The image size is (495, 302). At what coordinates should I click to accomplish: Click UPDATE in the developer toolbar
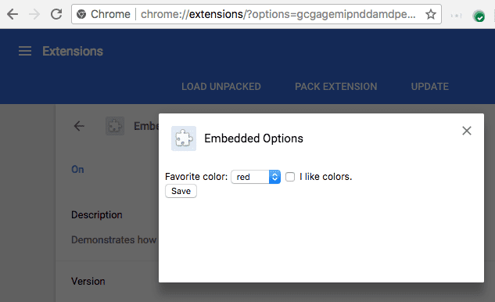coord(429,87)
